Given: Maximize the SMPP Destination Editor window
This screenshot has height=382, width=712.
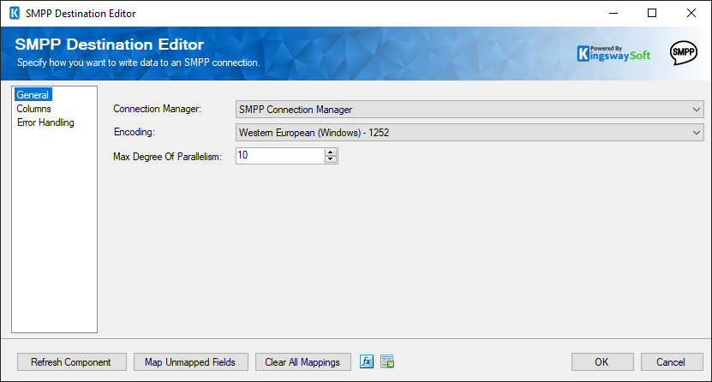Looking at the screenshot, I should click(652, 13).
